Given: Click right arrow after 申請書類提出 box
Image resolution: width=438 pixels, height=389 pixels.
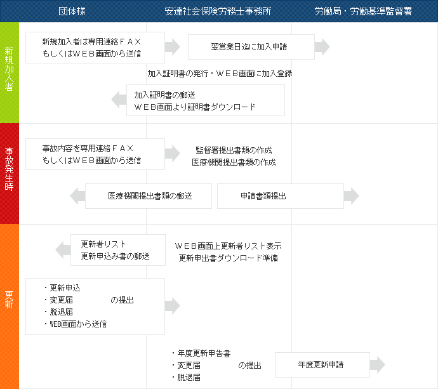Looking at the screenshot, I should [352, 196].
